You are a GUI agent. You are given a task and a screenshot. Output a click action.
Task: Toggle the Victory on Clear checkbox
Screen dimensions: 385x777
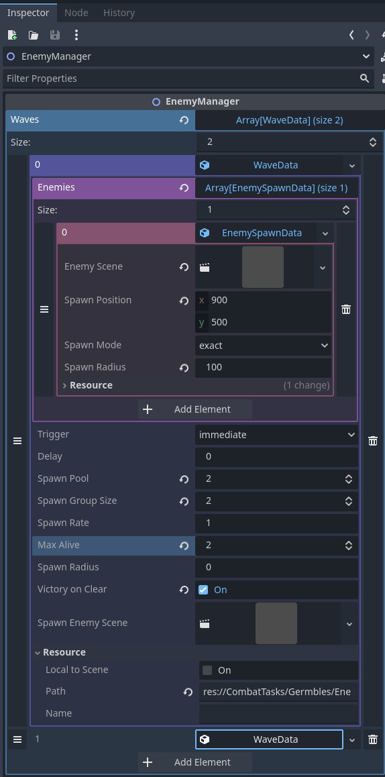(x=203, y=590)
